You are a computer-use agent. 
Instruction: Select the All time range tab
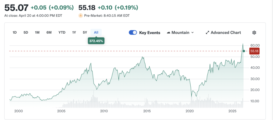96,33
